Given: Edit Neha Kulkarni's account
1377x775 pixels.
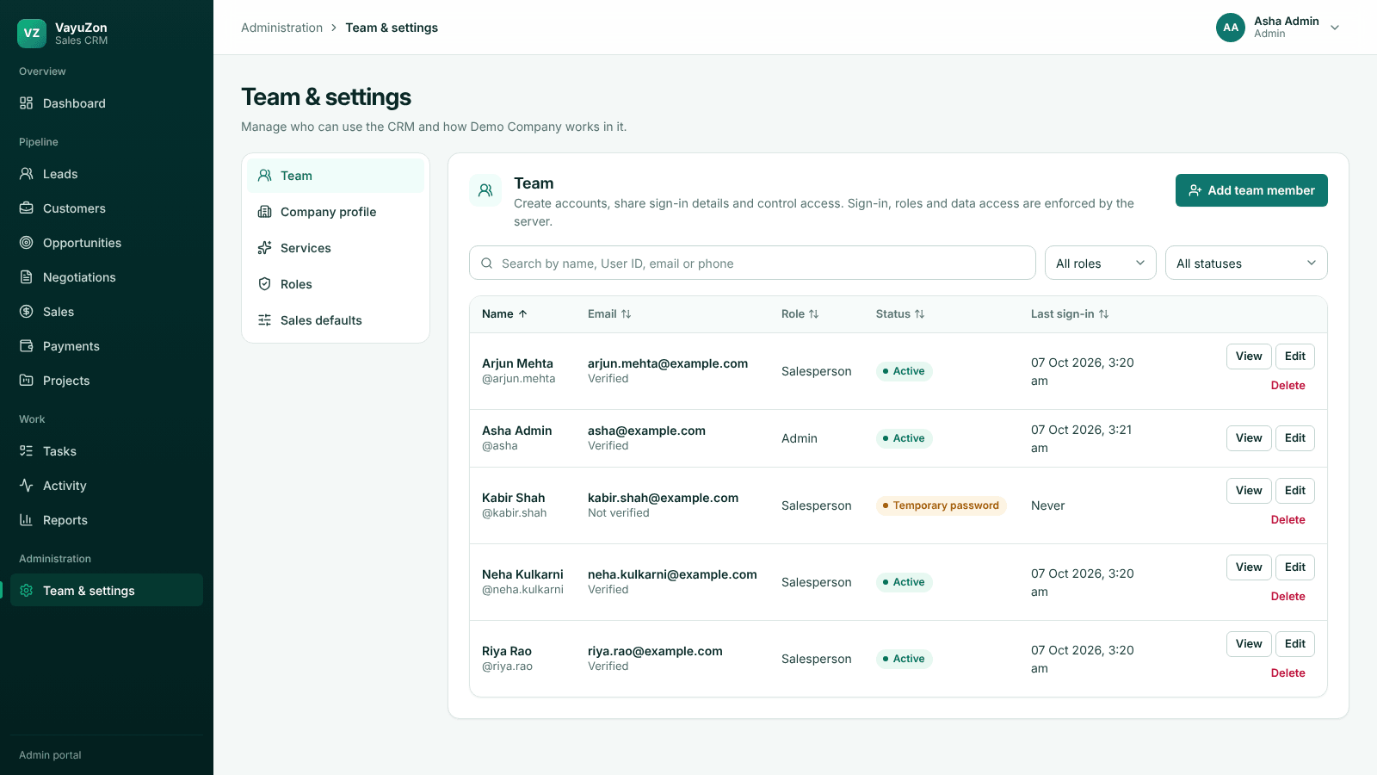Looking at the screenshot, I should [1295, 567].
